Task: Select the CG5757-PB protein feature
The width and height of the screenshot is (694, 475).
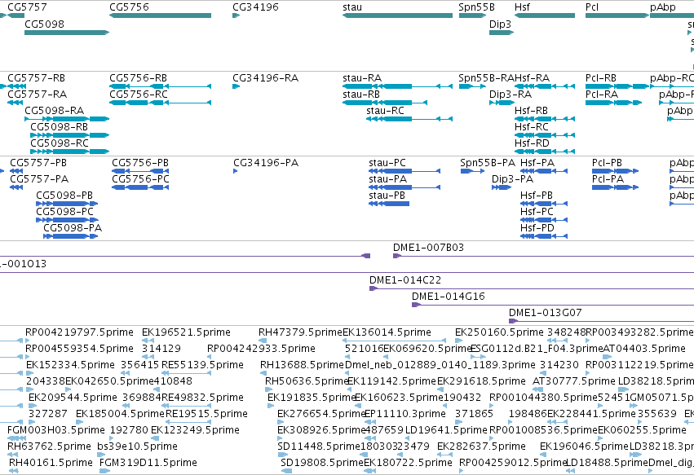Action: [16, 171]
